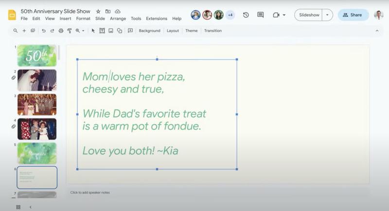
Task: Open the Insert menu
Action: point(65,18)
